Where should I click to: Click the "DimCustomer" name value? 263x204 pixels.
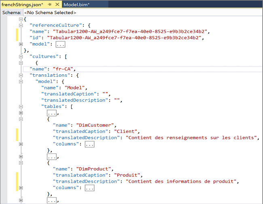click(95, 125)
